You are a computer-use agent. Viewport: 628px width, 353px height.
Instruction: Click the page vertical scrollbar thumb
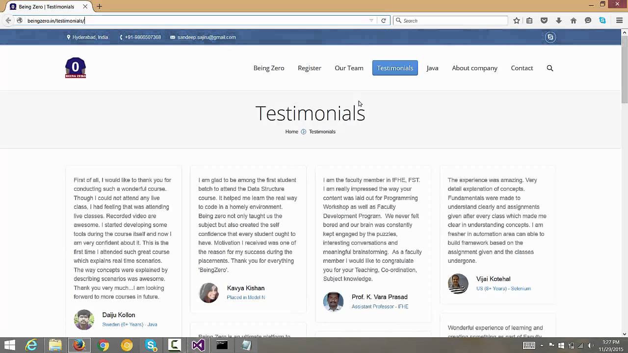point(624,69)
